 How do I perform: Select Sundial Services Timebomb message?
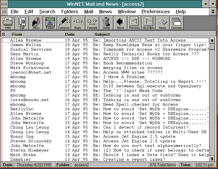[105, 49]
